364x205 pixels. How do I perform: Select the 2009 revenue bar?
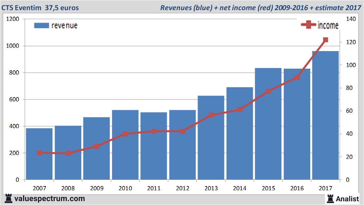(97, 148)
